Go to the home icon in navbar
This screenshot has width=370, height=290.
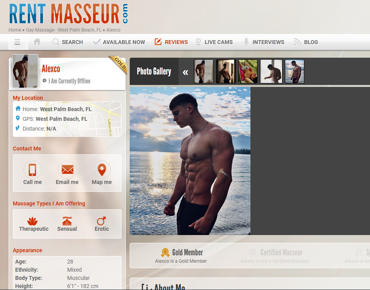tap(37, 42)
